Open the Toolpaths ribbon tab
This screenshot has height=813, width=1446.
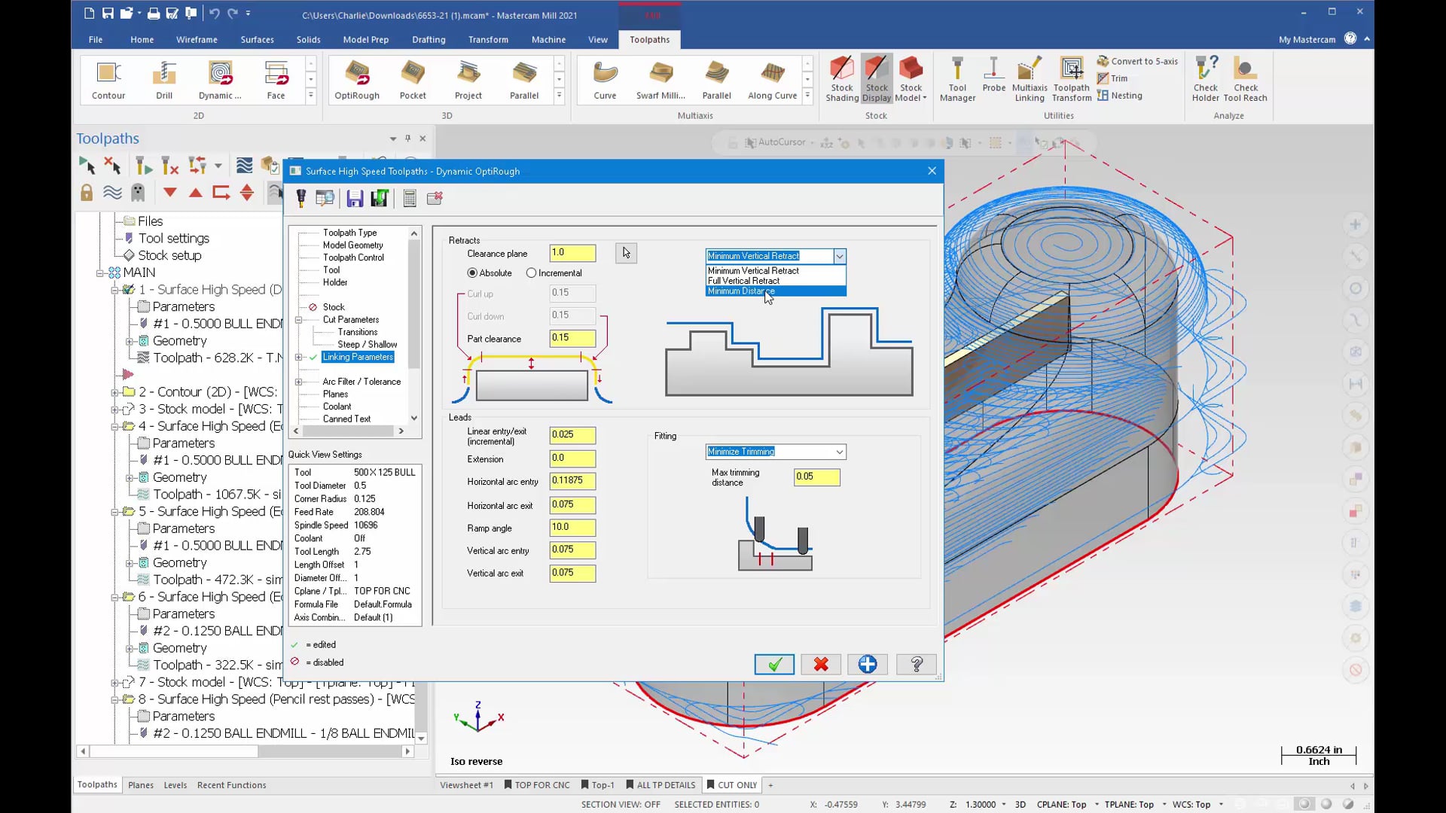649,40
